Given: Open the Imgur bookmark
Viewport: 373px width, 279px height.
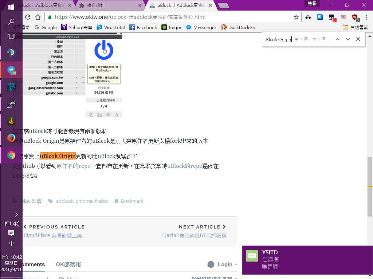Looking at the screenshot, I should click(172, 28).
